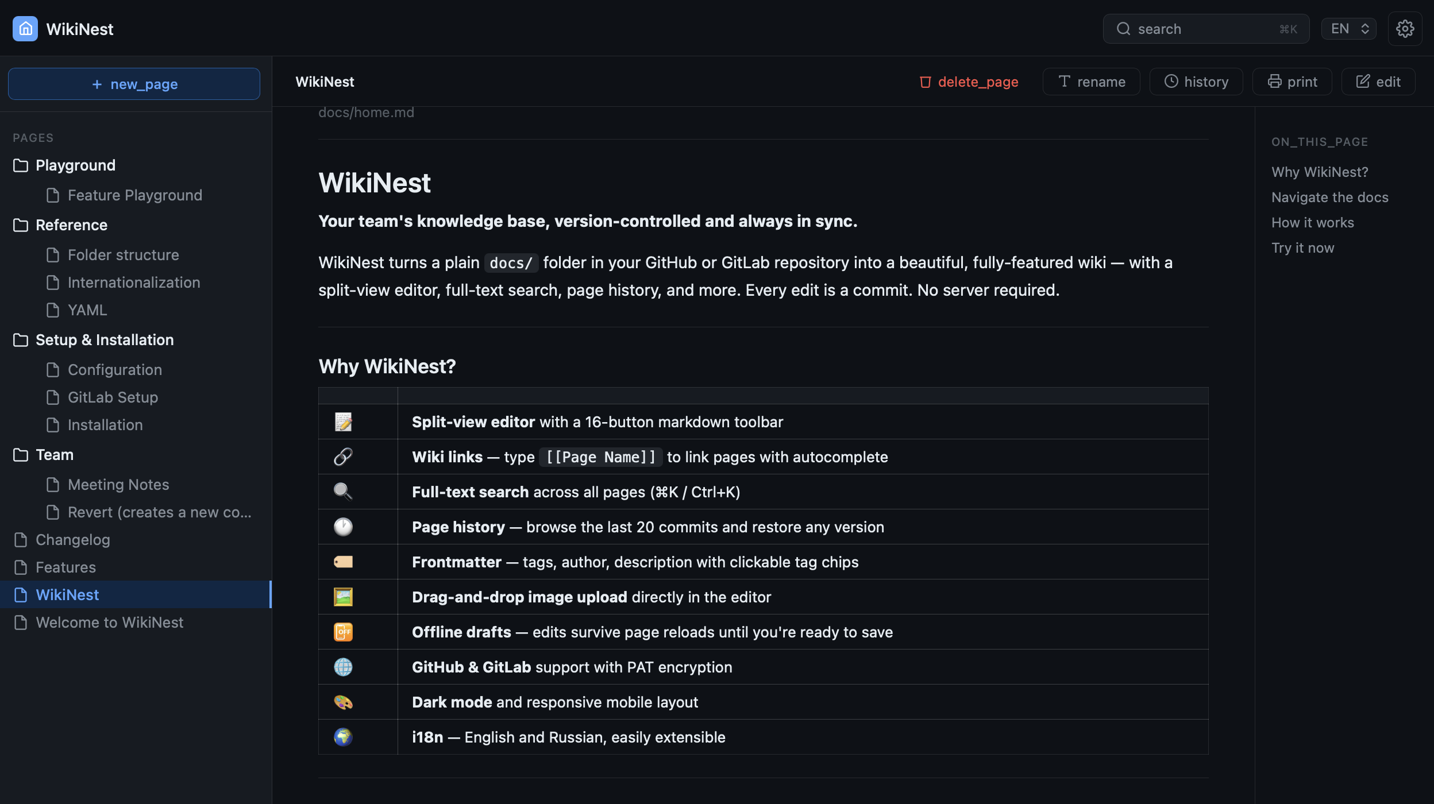The image size is (1434, 804).
Task: Focus the search input field
Action: point(1206,29)
